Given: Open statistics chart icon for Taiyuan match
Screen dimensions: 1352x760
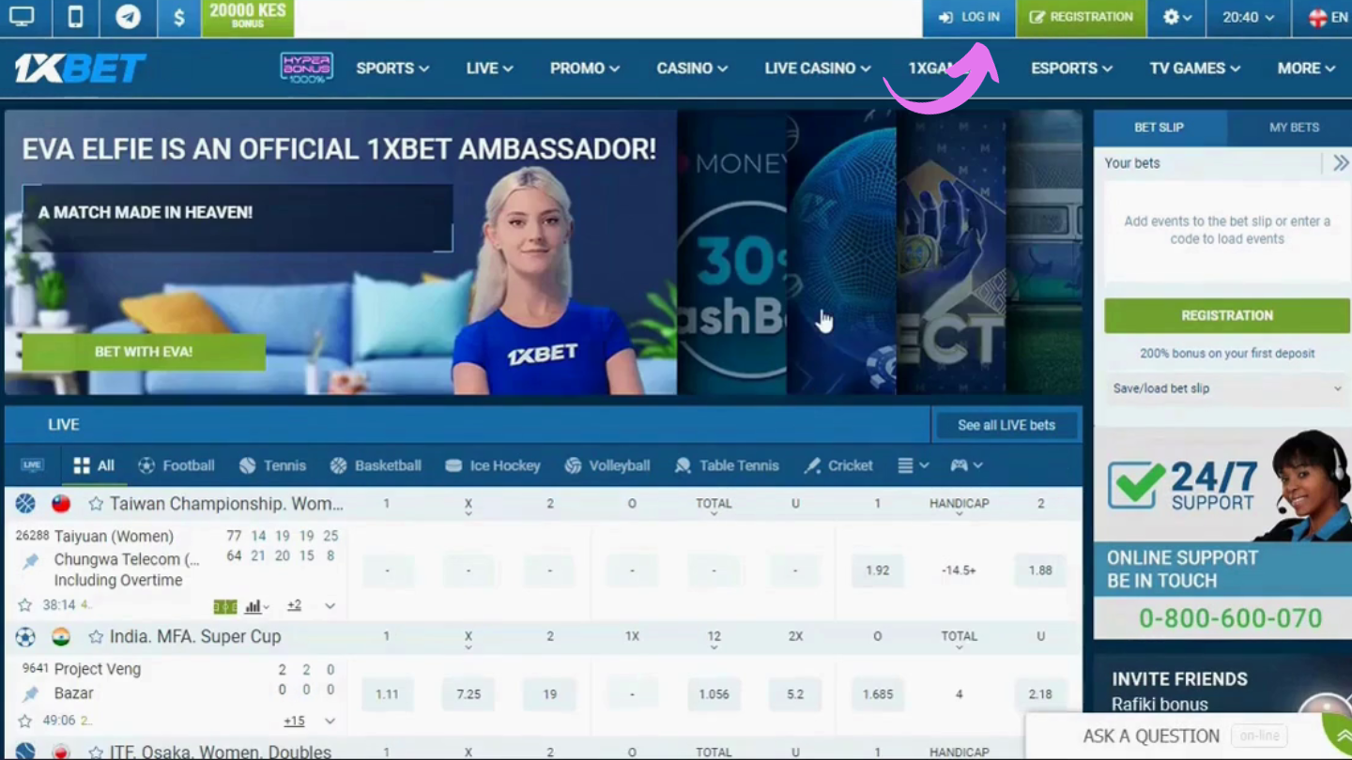Looking at the screenshot, I should point(256,606).
